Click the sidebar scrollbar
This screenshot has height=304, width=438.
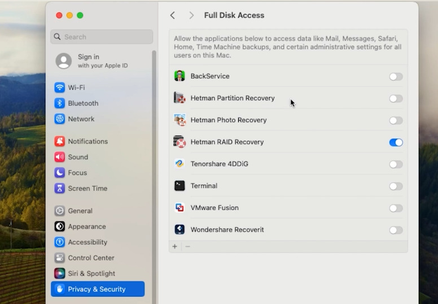click(154, 176)
